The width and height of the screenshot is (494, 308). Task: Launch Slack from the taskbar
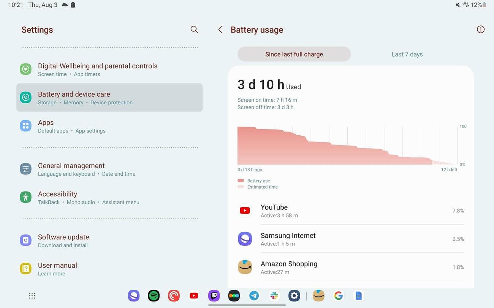pos(274,295)
